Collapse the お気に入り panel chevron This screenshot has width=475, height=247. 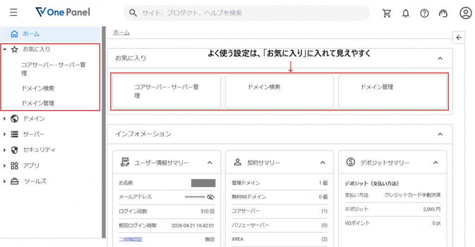pyautogui.click(x=440, y=58)
